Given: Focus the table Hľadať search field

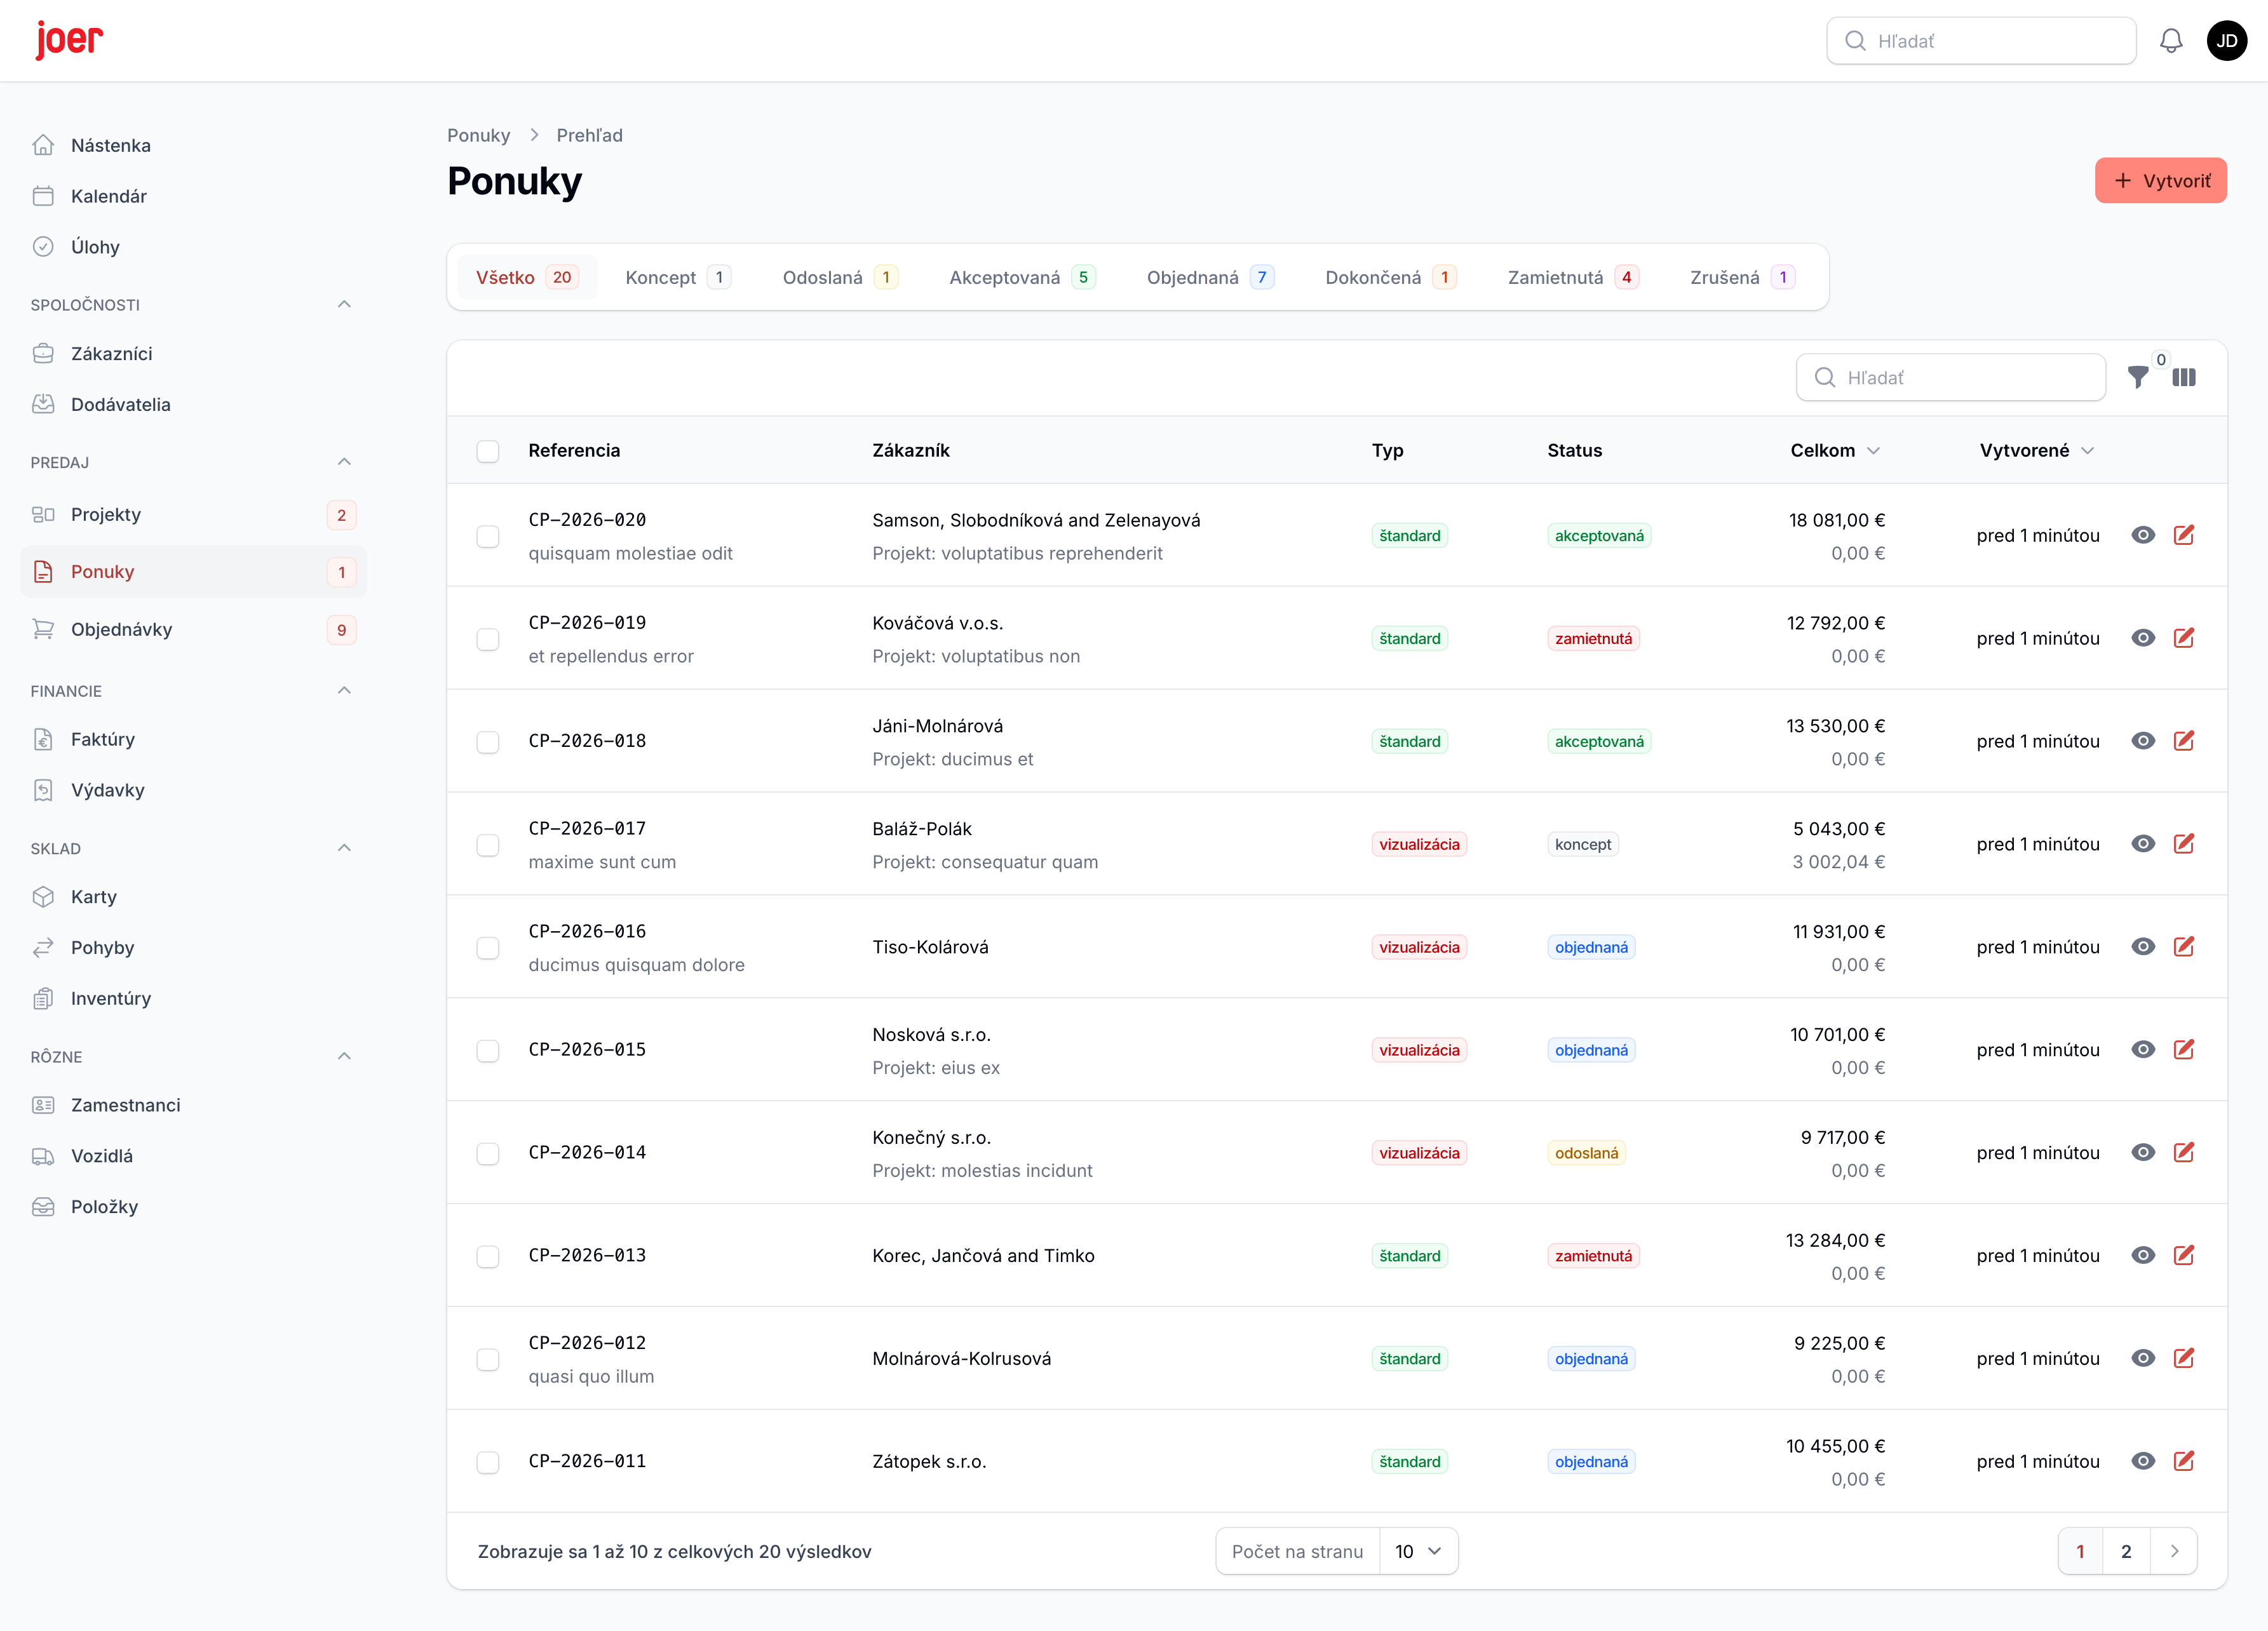Looking at the screenshot, I should coord(1950,378).
